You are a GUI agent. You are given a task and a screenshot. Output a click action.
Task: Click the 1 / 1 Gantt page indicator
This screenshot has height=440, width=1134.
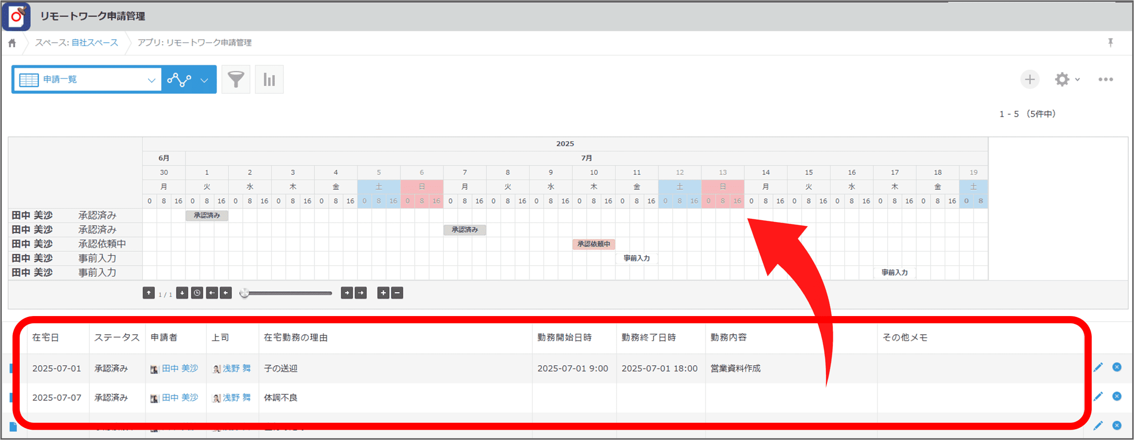pyautogui.click(x=165, y=294)
